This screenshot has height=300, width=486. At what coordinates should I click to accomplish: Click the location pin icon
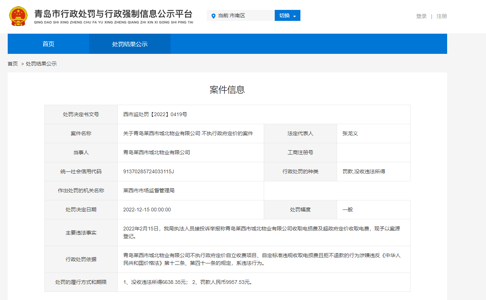click(213, 16)
